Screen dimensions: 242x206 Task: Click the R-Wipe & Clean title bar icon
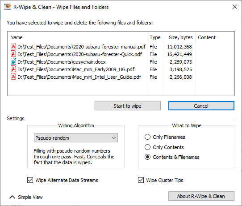[8, 7]
